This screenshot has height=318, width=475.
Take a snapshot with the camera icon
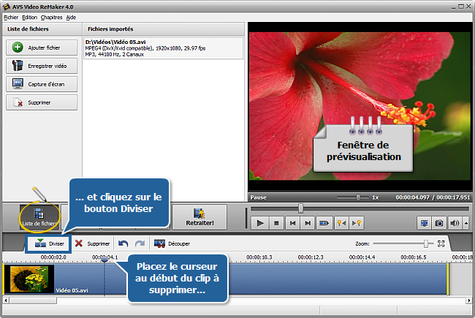point(439,223)
